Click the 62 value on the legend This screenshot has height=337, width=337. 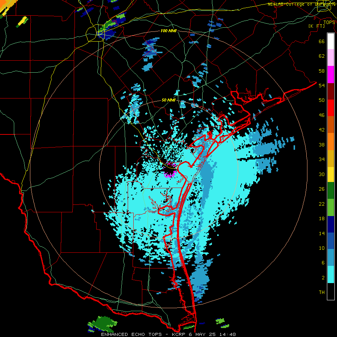click(322, 56)
